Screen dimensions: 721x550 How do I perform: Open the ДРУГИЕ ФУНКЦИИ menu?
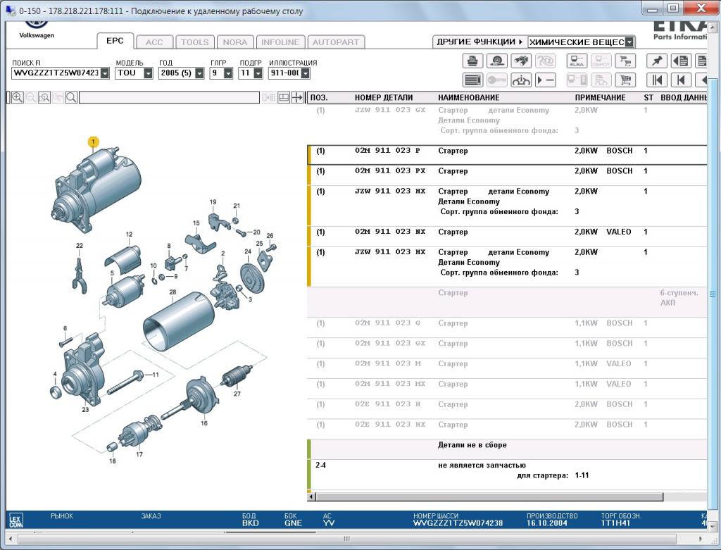479,42
